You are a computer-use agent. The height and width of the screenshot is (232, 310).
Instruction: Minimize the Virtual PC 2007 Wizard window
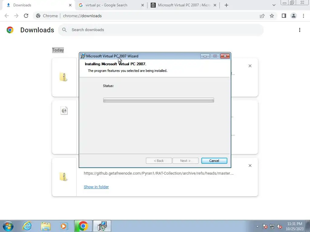(x=205, y=56)
